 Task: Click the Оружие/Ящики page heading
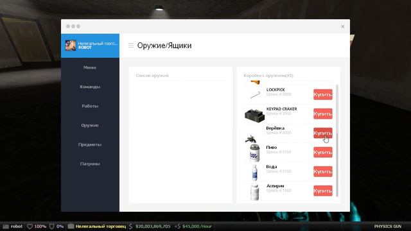(164, 46)
